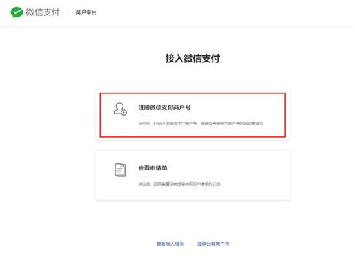354x256 pixels.
Task: Click the description under 注册微信支付商户号
Action: pyautogui.click(x=201, y=123)
